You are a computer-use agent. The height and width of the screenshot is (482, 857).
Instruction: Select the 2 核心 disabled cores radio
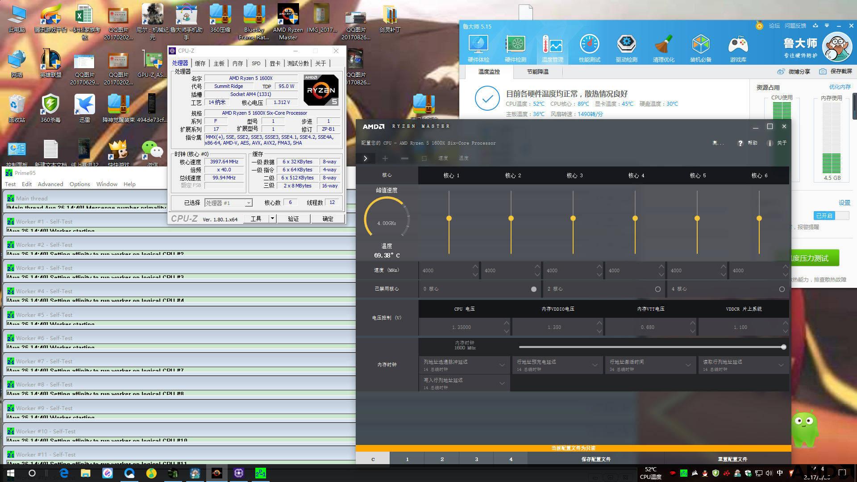click(658, 289)
